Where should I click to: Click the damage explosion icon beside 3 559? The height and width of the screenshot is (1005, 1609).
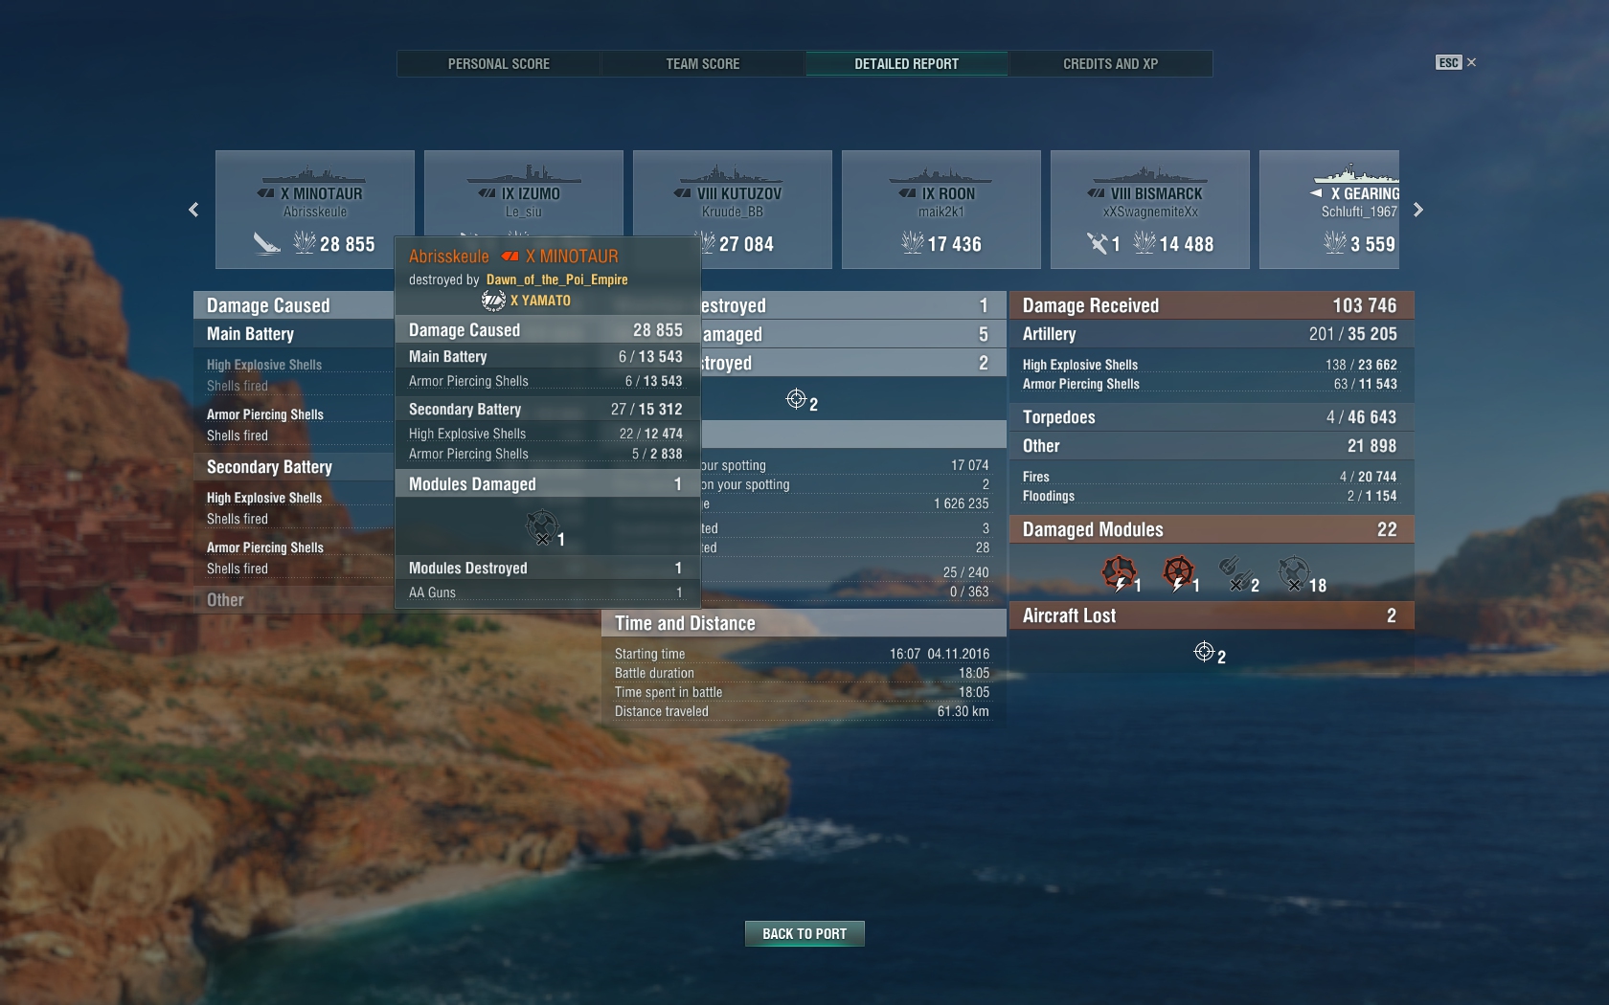click(1335, 242)
